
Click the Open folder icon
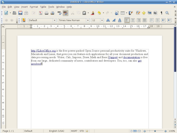(x=15, y=13)
